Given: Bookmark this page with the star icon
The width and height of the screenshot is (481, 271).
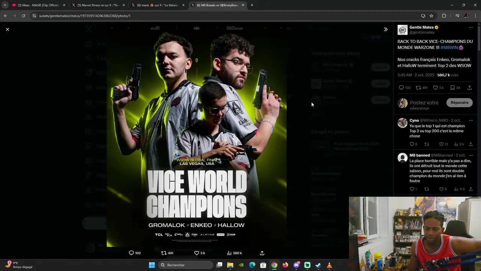Looking at the screenshot, I should coord(431,16).
